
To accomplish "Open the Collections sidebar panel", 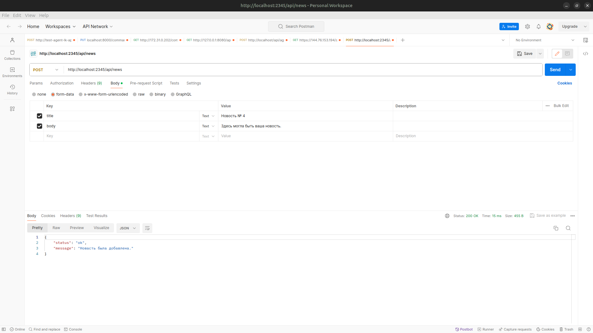I will [12, 55].
